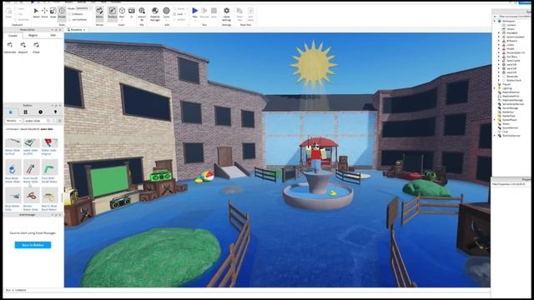This screenshot has height=300, width=534.
Task: Open the Toolbox Inventory grid tab icon
Action: (x=26, y=112)
